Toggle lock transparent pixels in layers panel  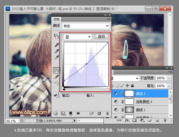[117, 86]
